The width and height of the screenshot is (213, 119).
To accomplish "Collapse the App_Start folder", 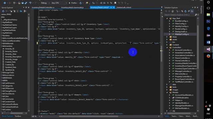I will (x=167, y=19).
